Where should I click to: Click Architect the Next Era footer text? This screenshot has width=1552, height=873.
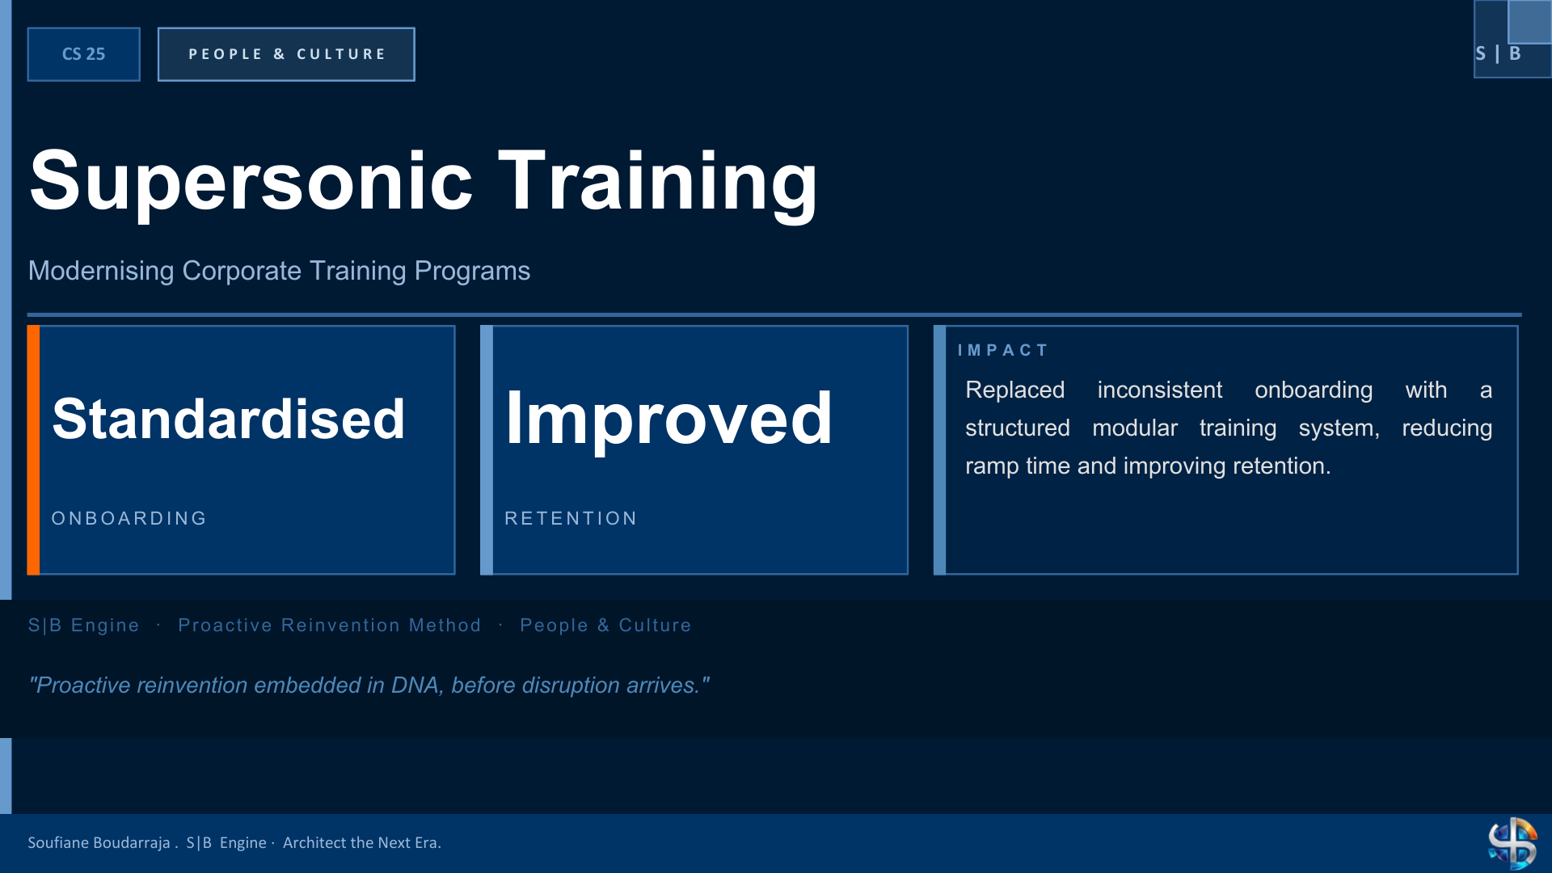point(362,842)
